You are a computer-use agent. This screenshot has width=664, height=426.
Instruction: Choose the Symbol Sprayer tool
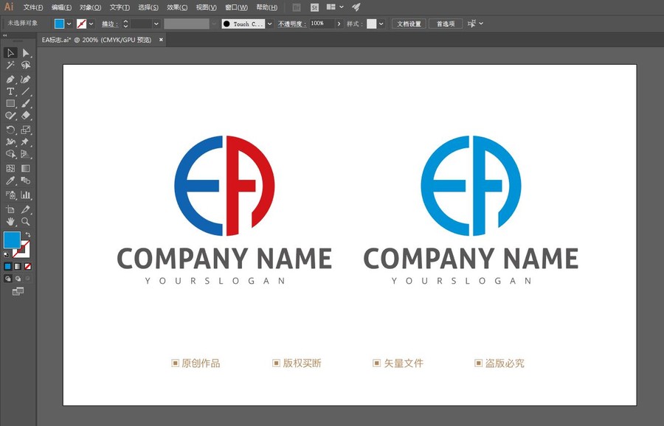[10, 195]
